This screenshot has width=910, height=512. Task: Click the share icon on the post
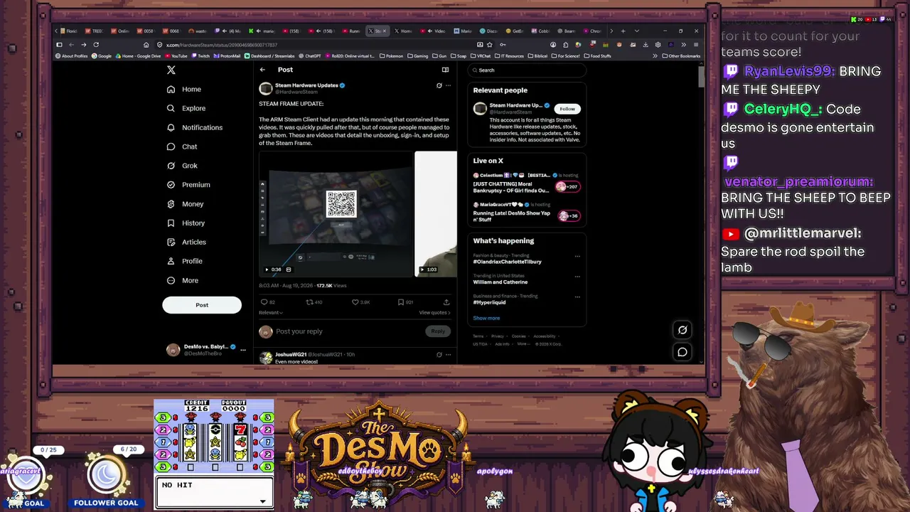pos(446,302)
